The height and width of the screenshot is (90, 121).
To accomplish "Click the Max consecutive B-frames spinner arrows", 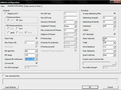I will [75, 30].
